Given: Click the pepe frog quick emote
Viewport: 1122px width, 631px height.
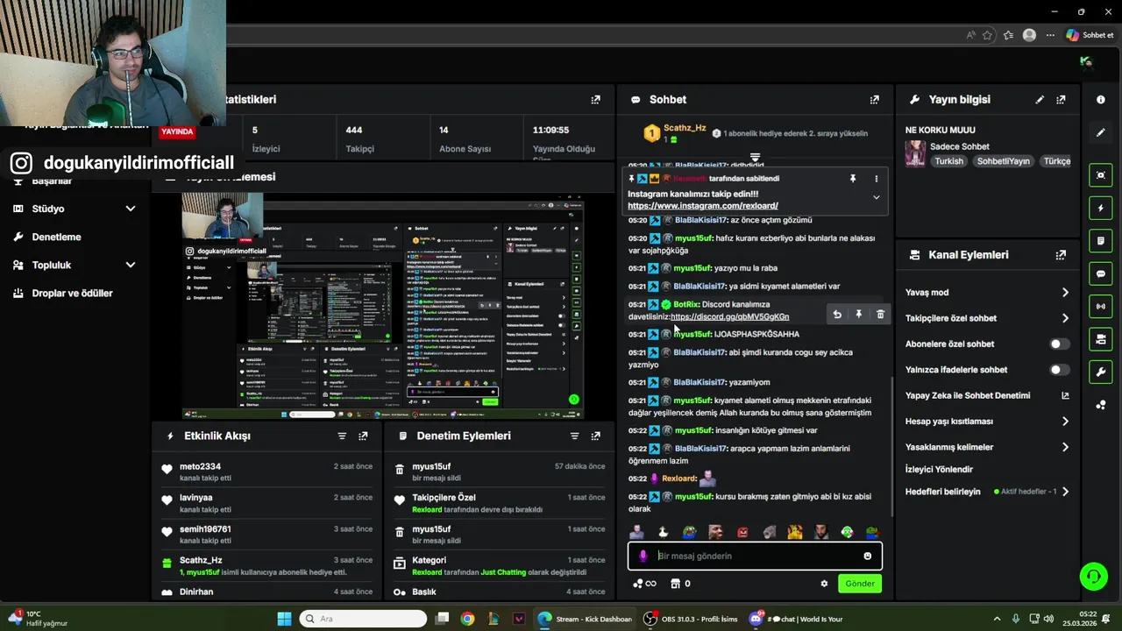Looking at the screenshot, I should pyautogui.click(x=690, y=532).
